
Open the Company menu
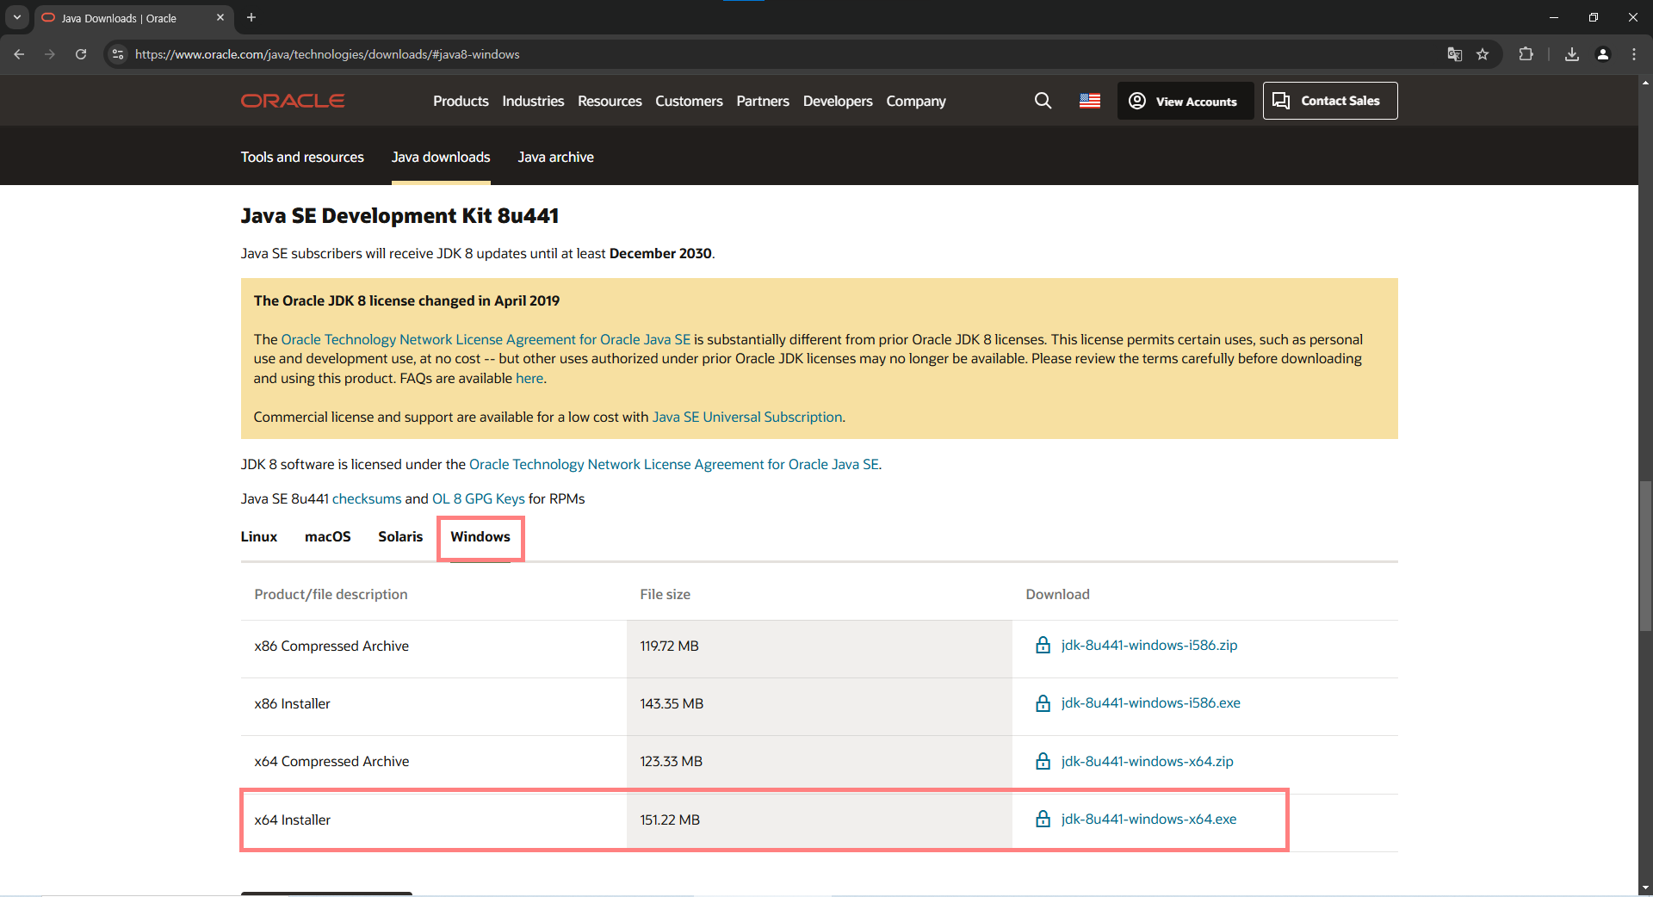pos(916,101)
